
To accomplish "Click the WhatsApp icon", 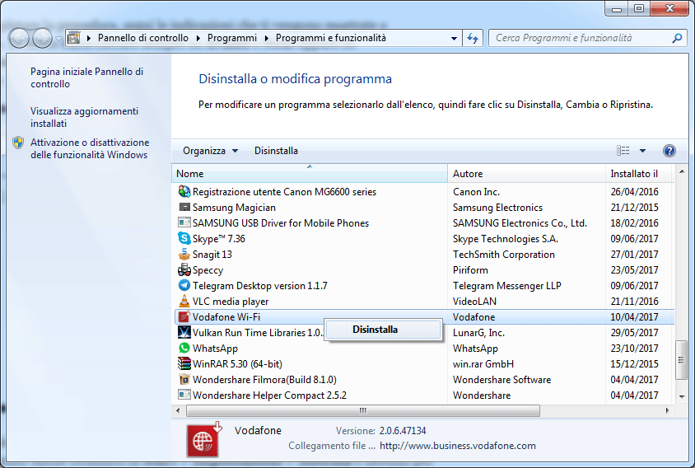I will point(184,348).
